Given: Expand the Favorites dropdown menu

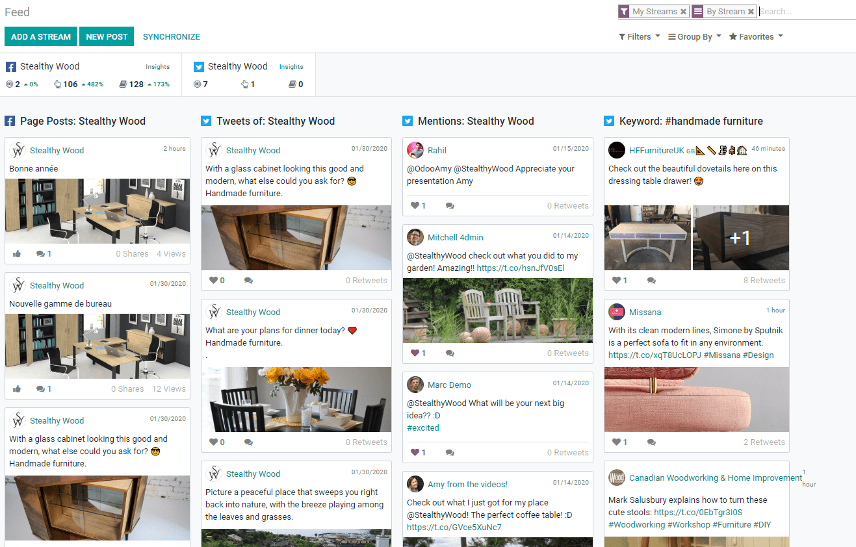Looking at the screenshot, I should pyautogui.click(x=756, y=37).
